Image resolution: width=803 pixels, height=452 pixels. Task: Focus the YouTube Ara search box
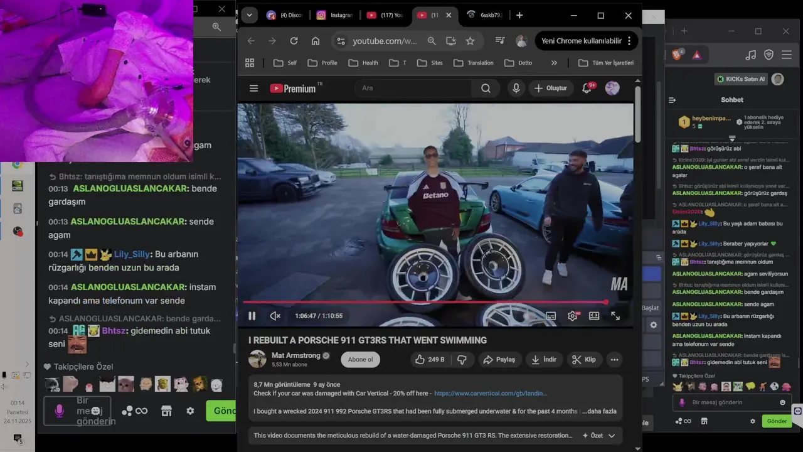414,89
